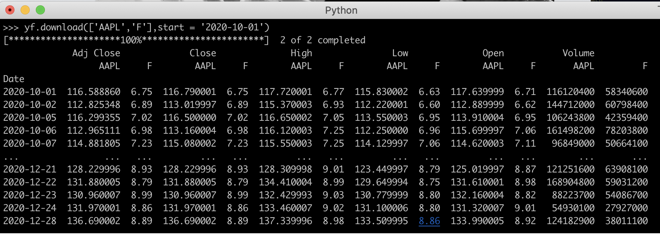The height and width of the screenshot is (234, 660).
Task: Click the AAPL volume value 96849000
Action: 573,144
